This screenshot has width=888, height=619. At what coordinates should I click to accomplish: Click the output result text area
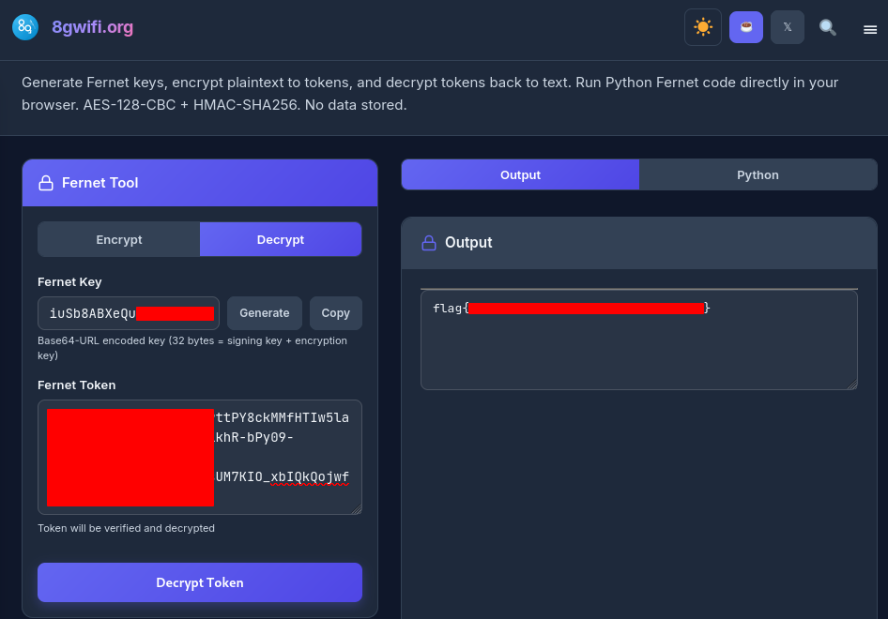[x=639, y=340]
